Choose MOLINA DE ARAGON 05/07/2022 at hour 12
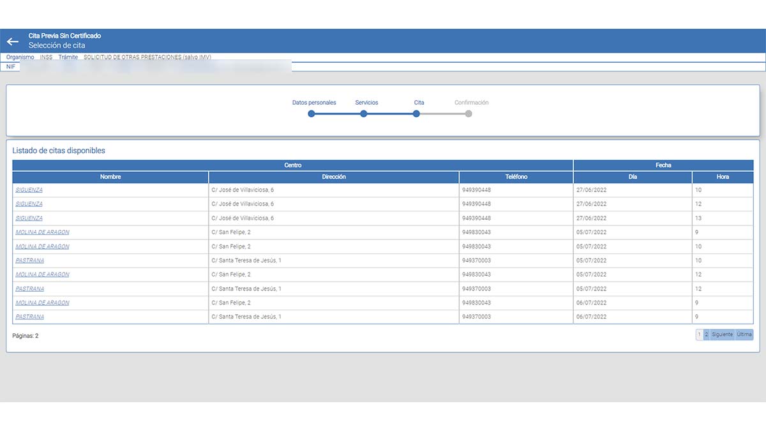 tap(42, 275)
